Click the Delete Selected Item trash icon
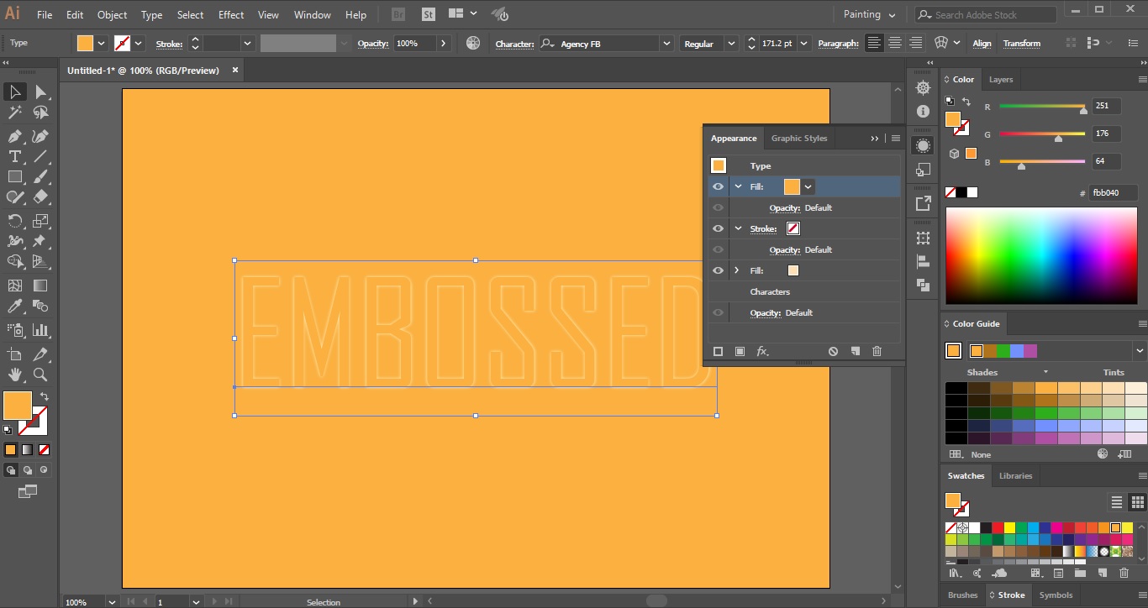The height and width of the screenshot is (608, 1148). (877, 351)
